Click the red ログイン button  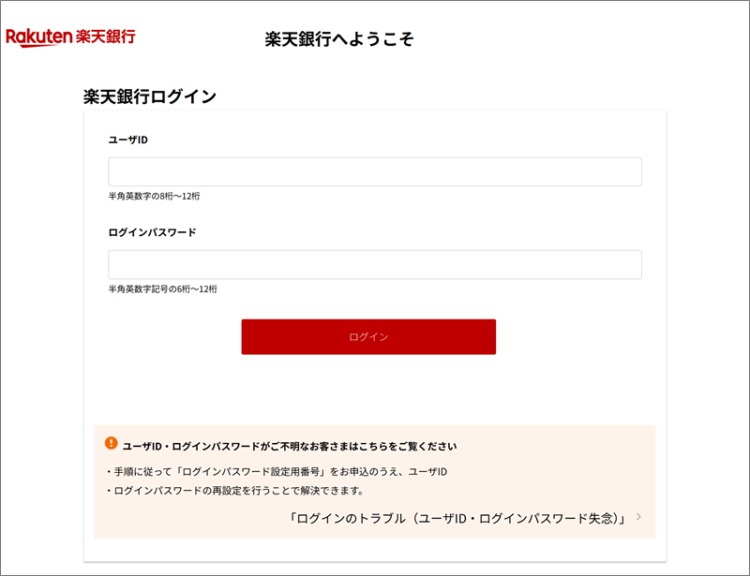point(368,337)
